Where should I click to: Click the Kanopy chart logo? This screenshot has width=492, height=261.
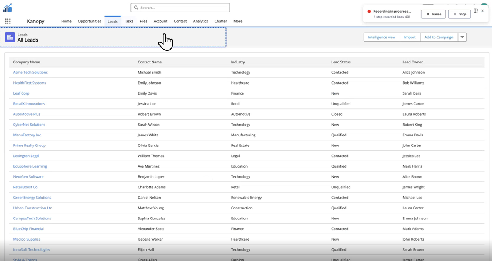[x=8, y=8]
